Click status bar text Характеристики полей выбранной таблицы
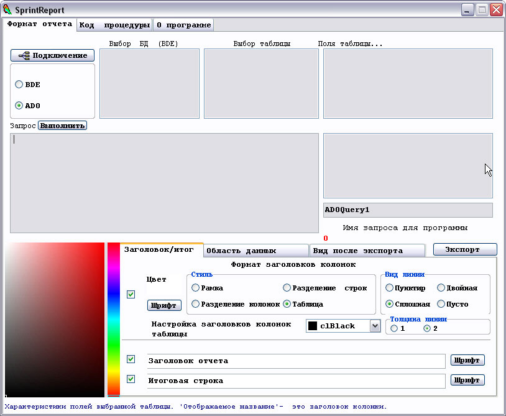Viewport: 506px width, 416px height. [x=89, y=407]
